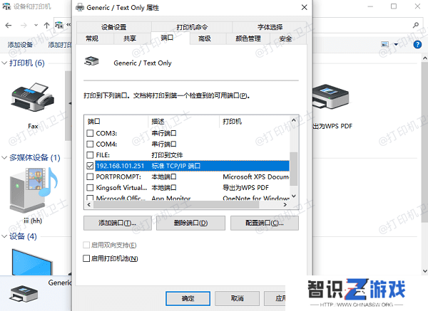Select the Generic printer icon at bottom left
Image resolution: width=428 pixels, height=311 pixels.
pyautogui.click(x=24, y=294)
